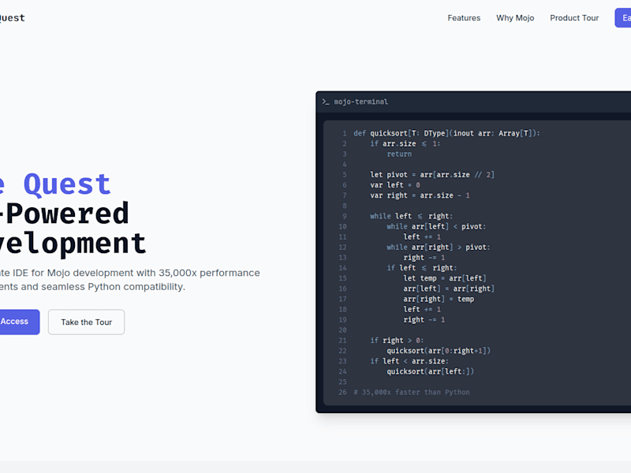Click code line 'arr[left] = arr[right]'
Viewport: 631px width, 473px height.
tap(449, 289)
